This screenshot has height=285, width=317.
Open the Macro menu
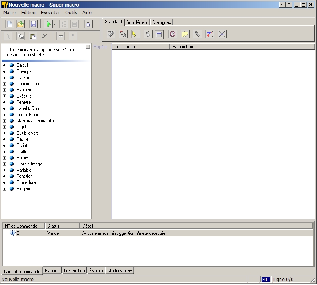[10, 12]
